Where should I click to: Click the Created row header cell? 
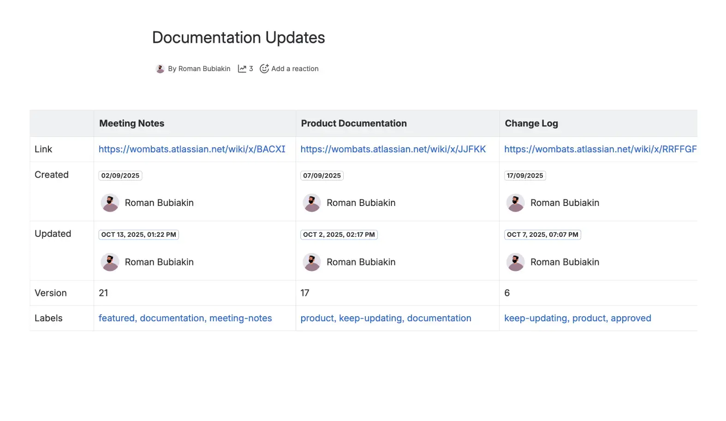62,192
